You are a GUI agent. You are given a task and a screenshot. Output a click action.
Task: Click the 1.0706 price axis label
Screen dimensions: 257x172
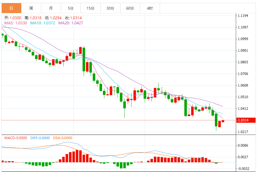[243, 74]
